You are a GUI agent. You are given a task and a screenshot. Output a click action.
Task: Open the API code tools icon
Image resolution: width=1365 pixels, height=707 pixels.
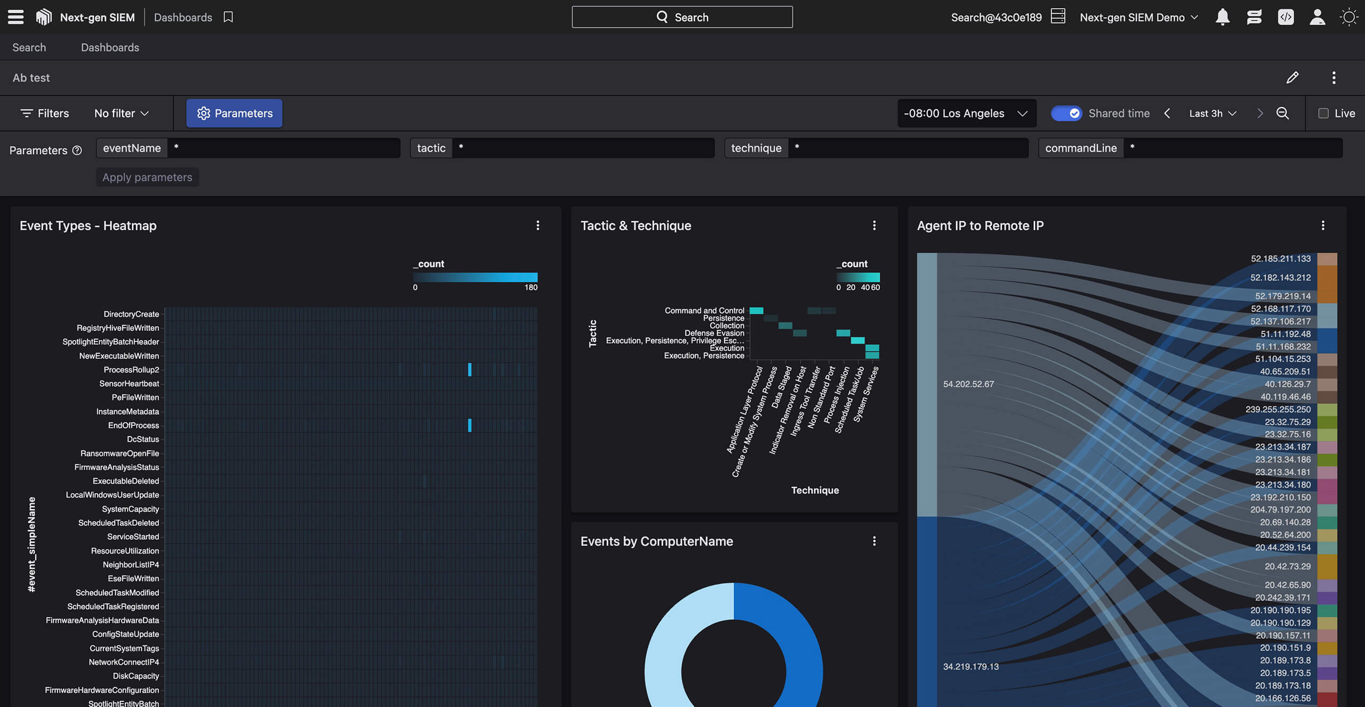(x=1286, y=17)
